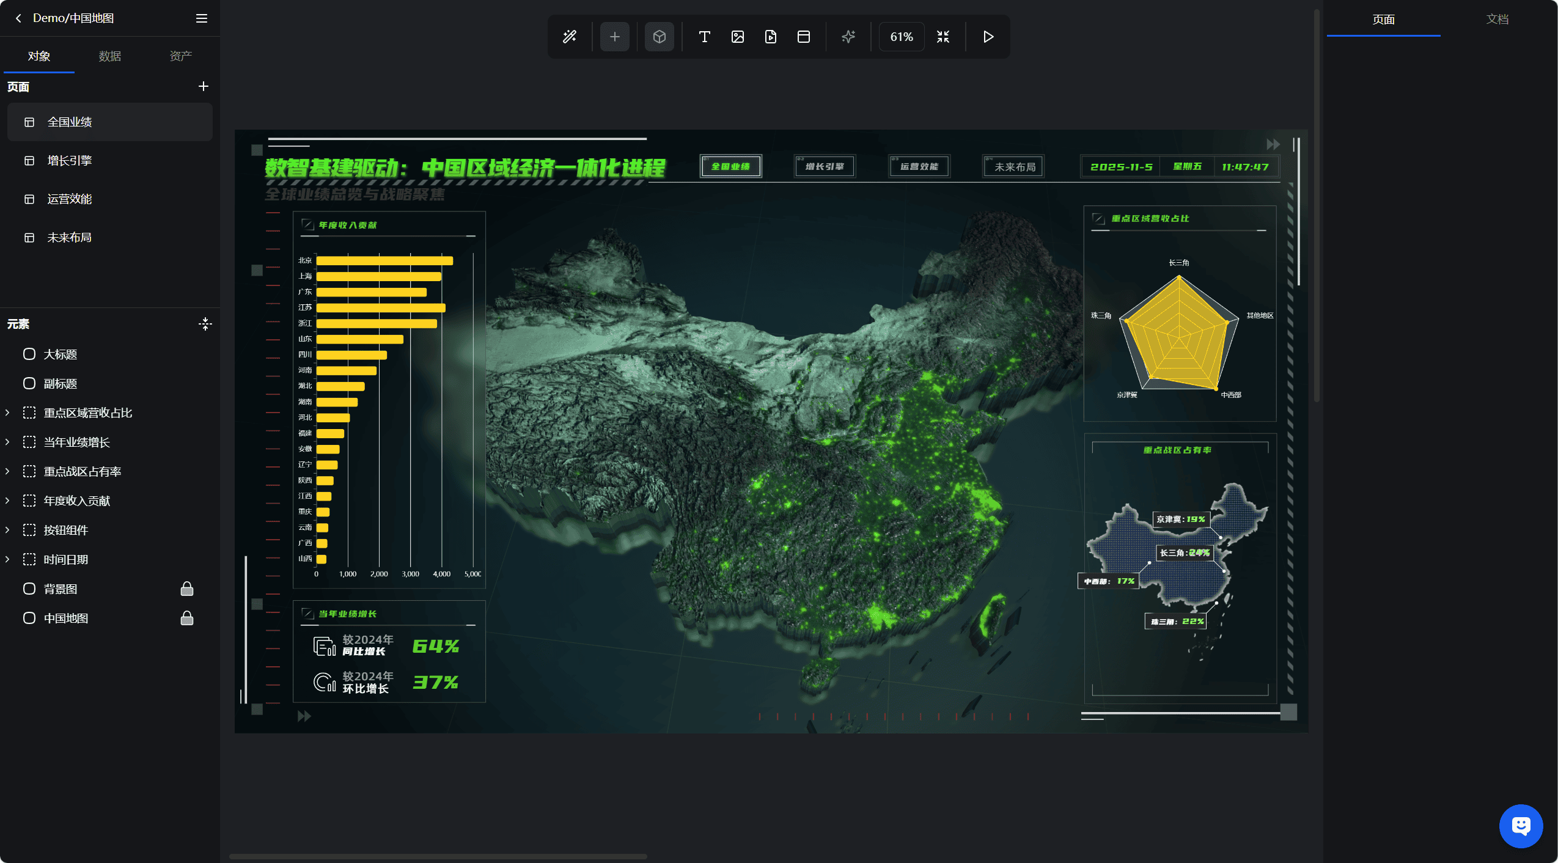Switch to the 文档 tab
1558x863 pixels.
(x=1497, y=19)
